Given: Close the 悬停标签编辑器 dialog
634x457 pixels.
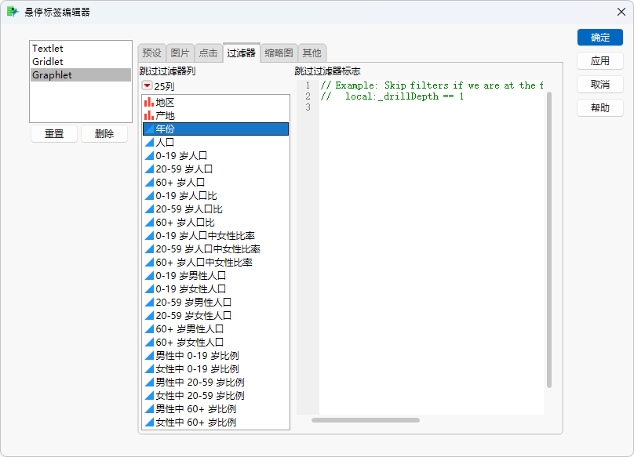Looking at the screenshot, I should [621, 12].
